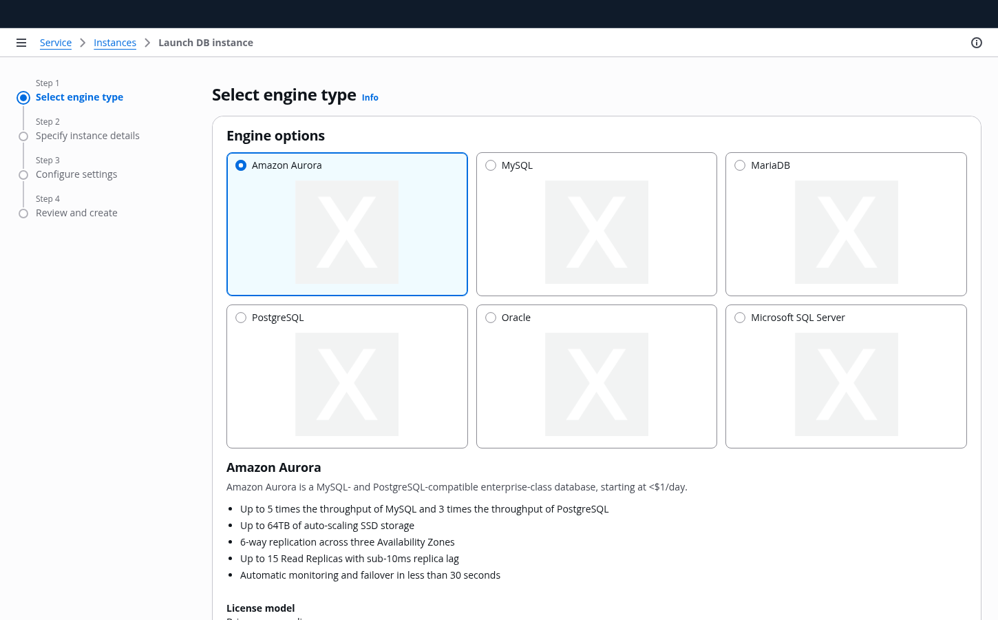Click the 5 times the throughput bullet

click(x=425, y=509)
